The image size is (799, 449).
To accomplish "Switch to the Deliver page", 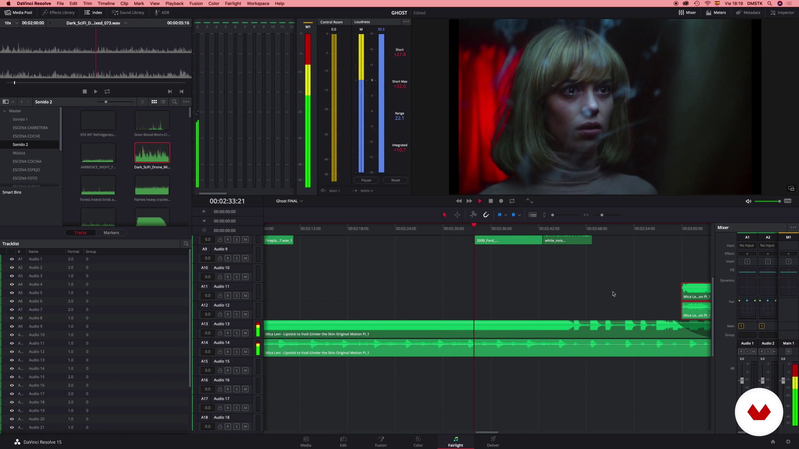I will [x=493, y=442].
